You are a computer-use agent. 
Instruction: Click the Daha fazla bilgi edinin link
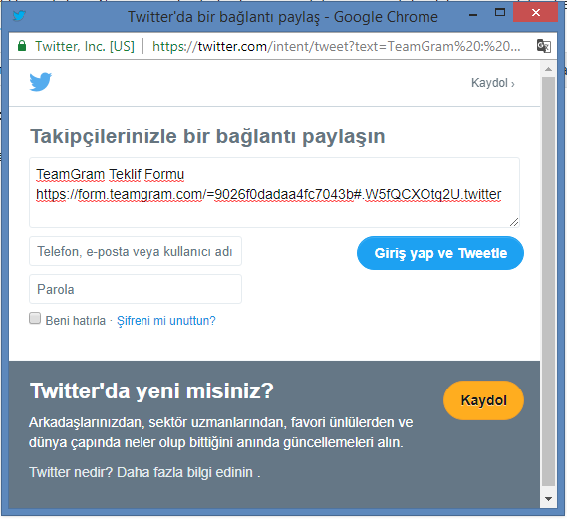pyautogui.click(x=184, y=473)
